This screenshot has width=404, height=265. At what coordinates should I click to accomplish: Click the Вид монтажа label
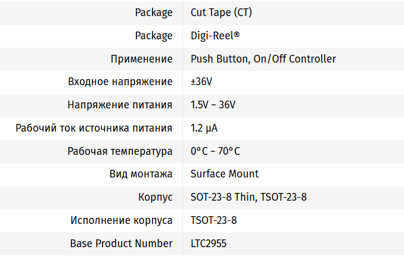click(141, 174)
